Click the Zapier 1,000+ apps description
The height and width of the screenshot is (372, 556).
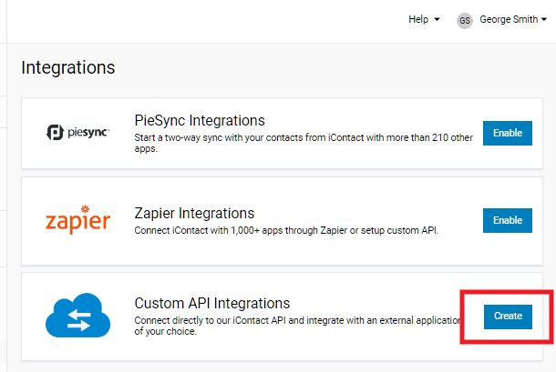click(286, 230)
